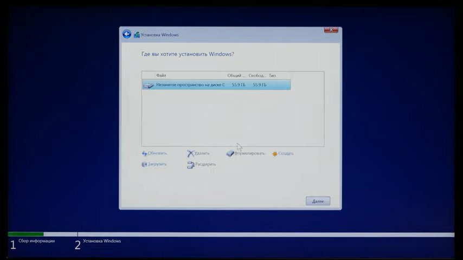The image size is (463, 260).
Task: Click the disk drive icon in the selected row
Action: coord(149,85)
